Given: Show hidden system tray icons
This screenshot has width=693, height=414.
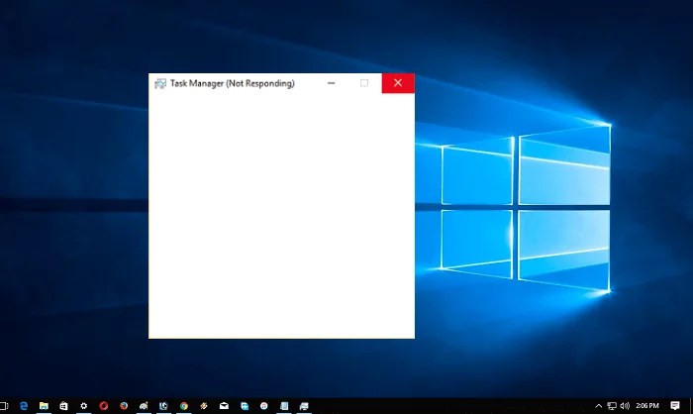Looking at the screenshot, I should click(598, 406).
